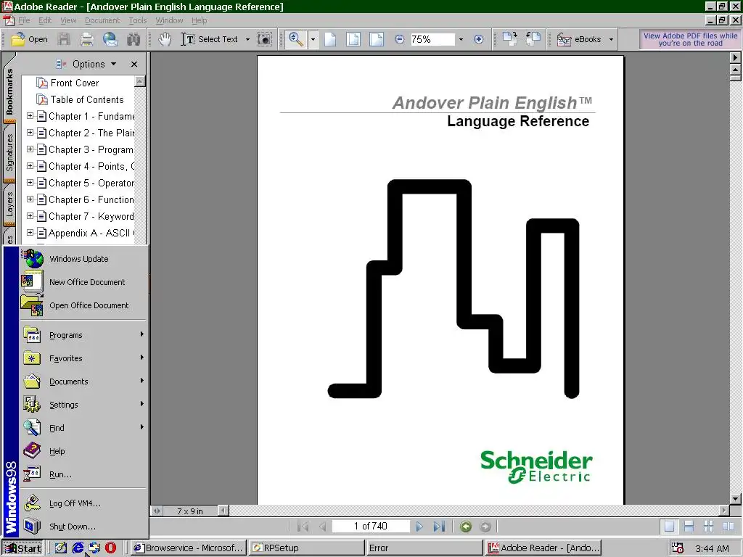The image size is (743, 557).
Task: Select the Chapter 7 - Keyword bookmark
Action: [91, 216]
